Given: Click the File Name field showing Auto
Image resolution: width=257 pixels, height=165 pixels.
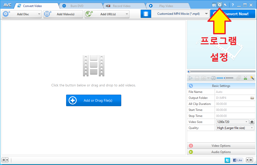Looking at the screenshot, I should [235, 92].
